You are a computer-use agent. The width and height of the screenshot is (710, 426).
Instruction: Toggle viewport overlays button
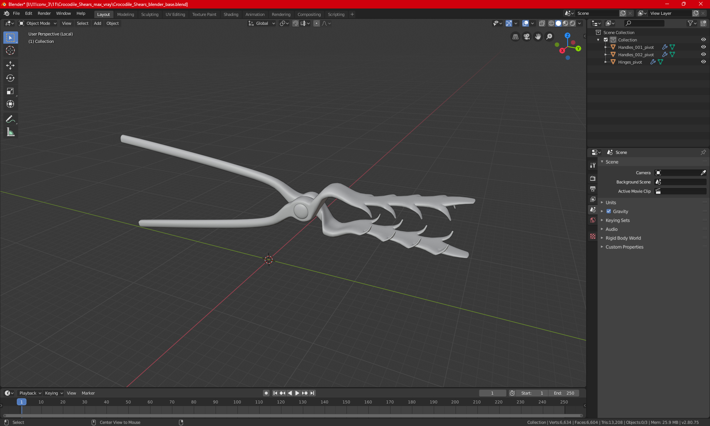point(525,23)
